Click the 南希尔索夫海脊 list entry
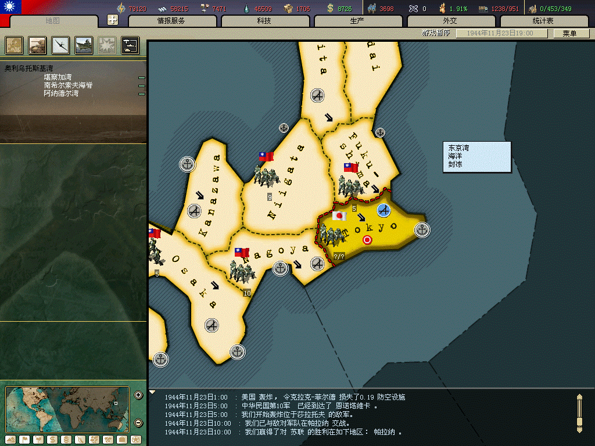This screenshot has width=595, height=446. click(69, 85)
